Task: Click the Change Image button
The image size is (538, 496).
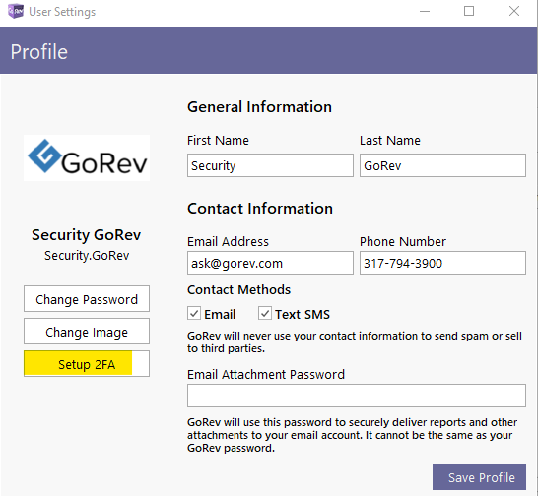Action: tap(87, 332)
